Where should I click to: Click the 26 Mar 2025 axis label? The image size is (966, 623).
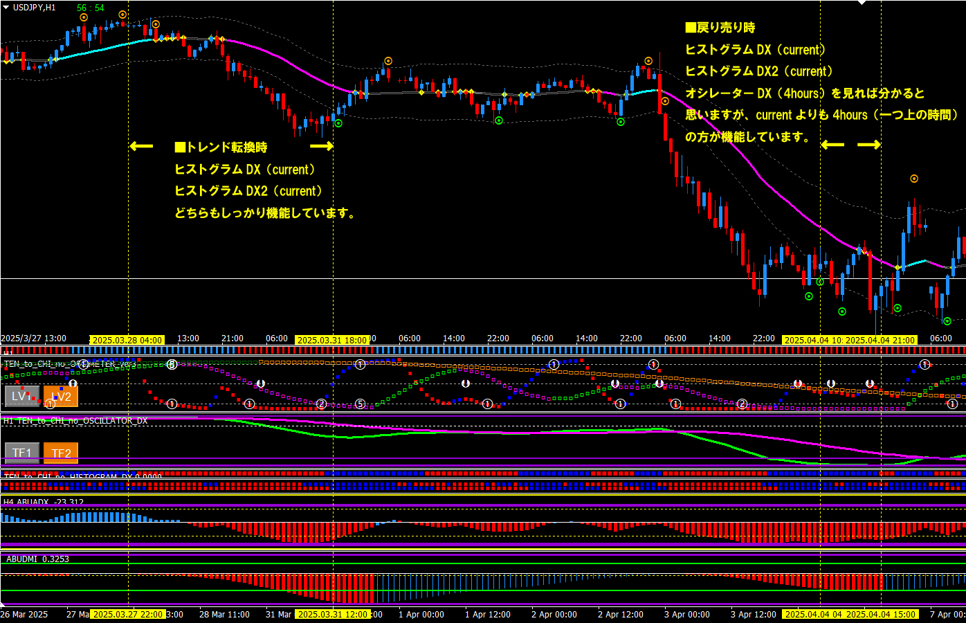(x=24, y=614)
